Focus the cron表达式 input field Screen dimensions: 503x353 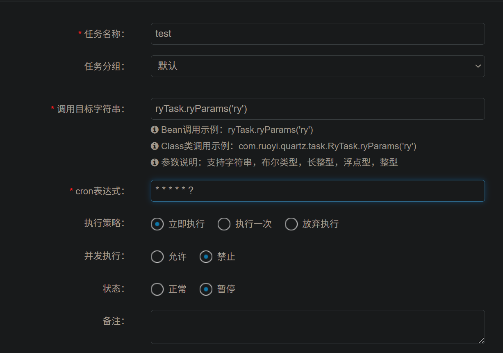point(318,191)
